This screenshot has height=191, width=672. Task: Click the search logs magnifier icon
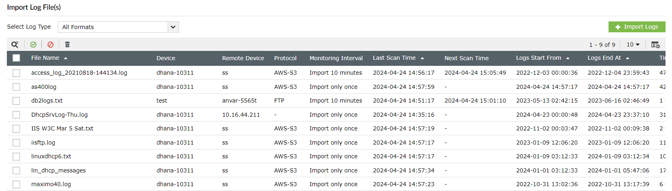[15, 44]
